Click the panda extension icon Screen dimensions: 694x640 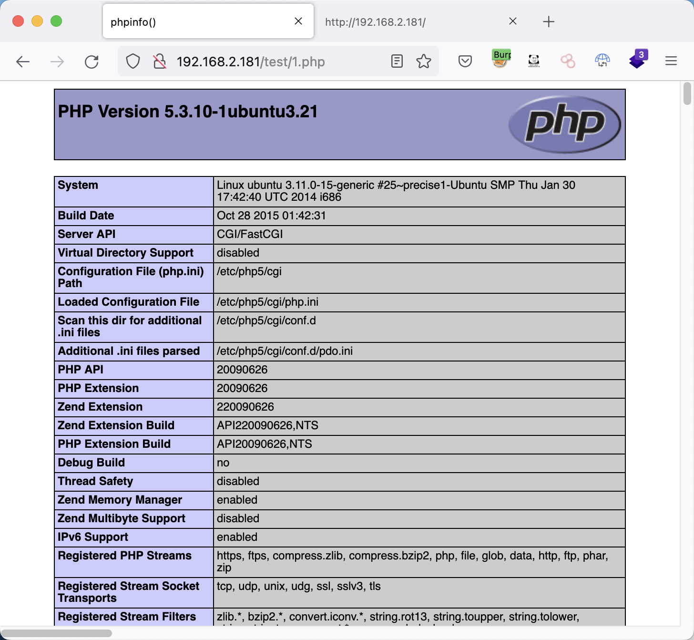click(534, 61)
